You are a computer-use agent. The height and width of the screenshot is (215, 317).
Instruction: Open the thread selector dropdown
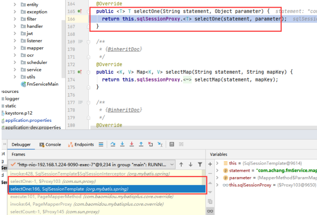pos(91,165)
